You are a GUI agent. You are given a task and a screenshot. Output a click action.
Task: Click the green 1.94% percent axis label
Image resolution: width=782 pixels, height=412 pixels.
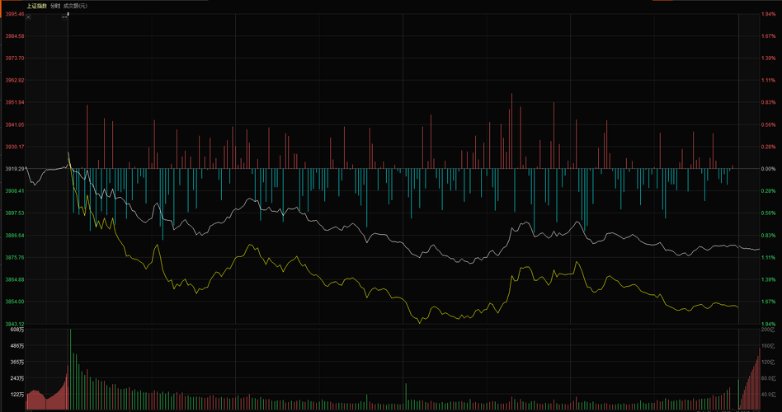(769, 323)
